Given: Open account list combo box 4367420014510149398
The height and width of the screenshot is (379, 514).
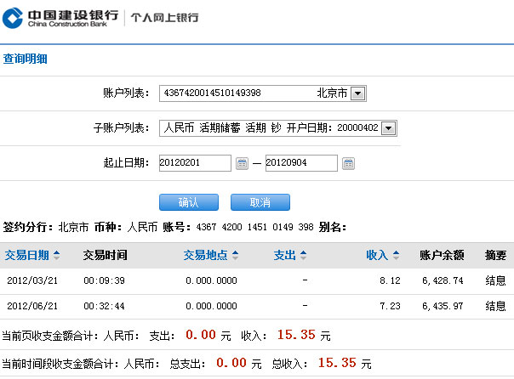Looking at the screenshot, I should point(263,93).
